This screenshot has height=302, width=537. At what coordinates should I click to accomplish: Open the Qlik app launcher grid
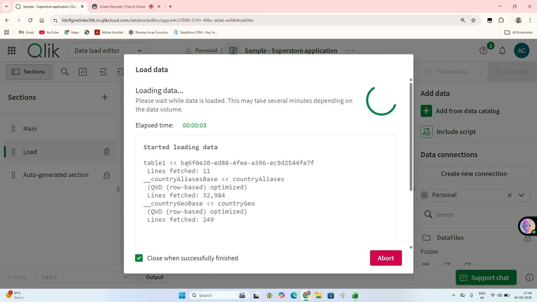tap(12, 51)
